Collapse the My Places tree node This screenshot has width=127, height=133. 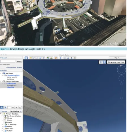[x=1, y=73]
